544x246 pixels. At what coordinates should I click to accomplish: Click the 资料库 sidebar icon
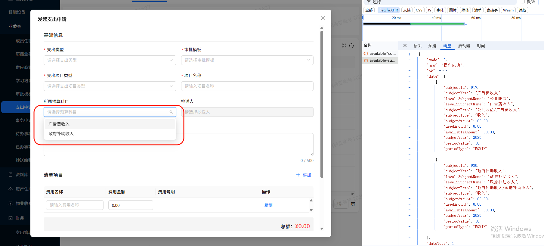pyautogui.click(x=11, y=175)
